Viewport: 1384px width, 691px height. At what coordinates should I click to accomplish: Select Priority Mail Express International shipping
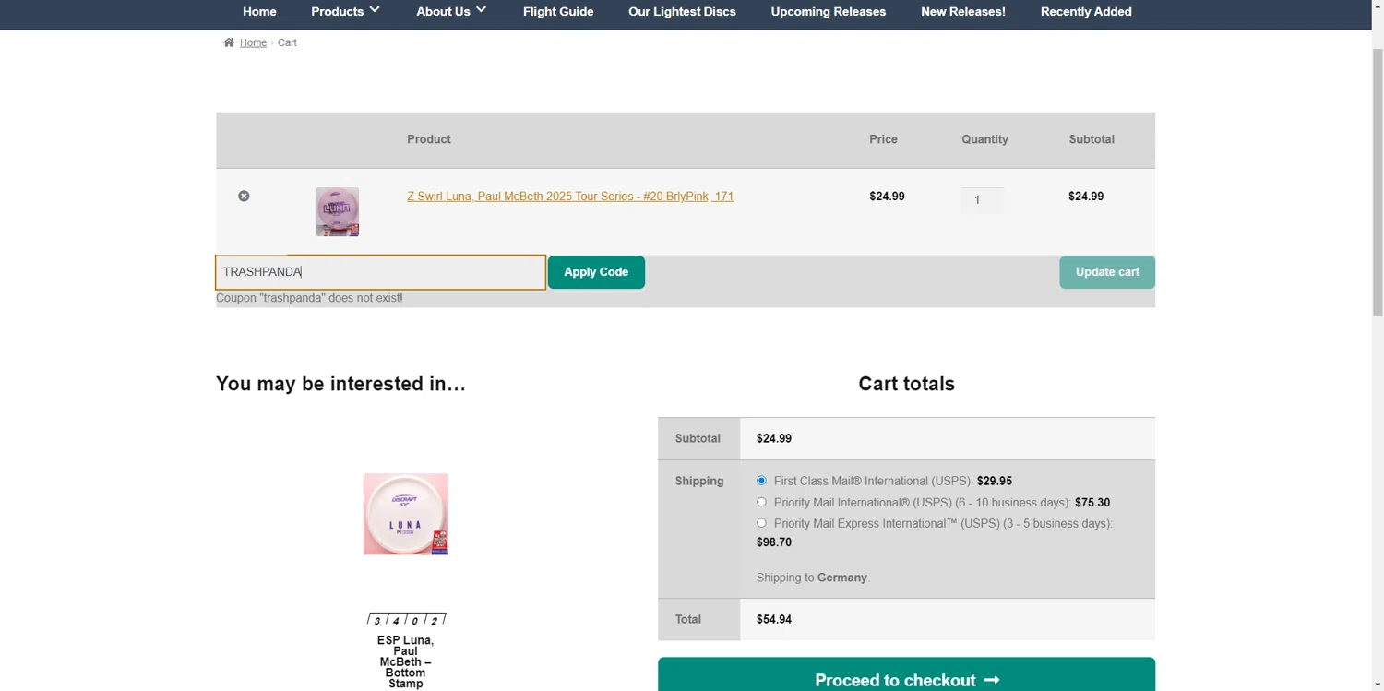coord(761,523)
